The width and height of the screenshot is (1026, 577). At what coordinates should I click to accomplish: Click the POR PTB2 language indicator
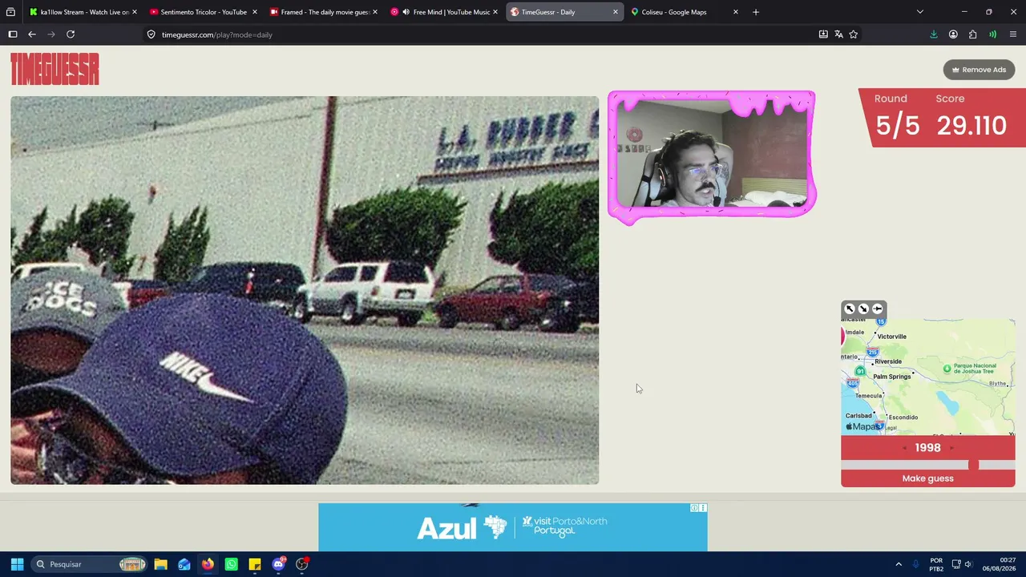[936, 564]
